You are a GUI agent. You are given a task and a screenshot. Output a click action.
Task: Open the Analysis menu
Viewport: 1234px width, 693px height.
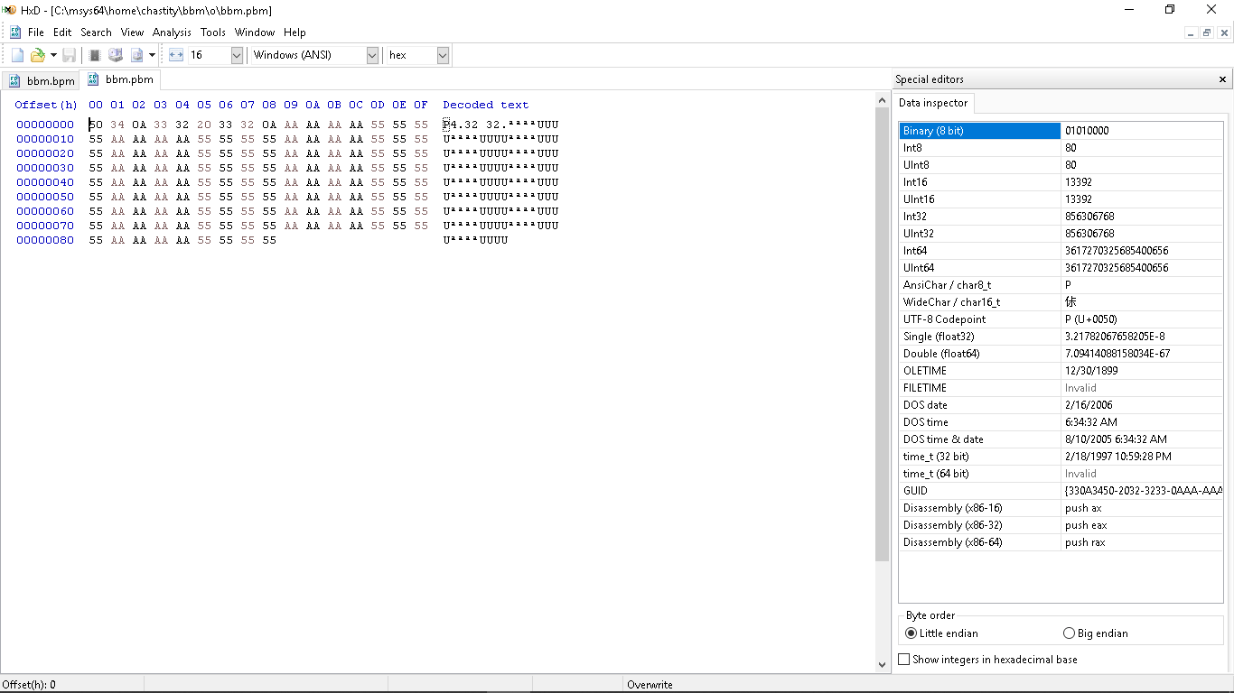pyautogui.click(x=172, y=32)
